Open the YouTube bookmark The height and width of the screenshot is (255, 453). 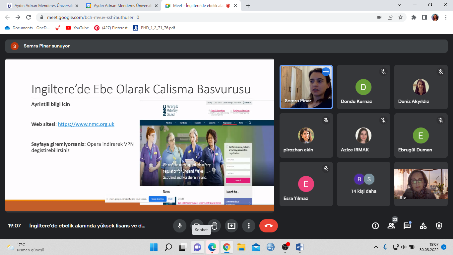tap(78, 28)
